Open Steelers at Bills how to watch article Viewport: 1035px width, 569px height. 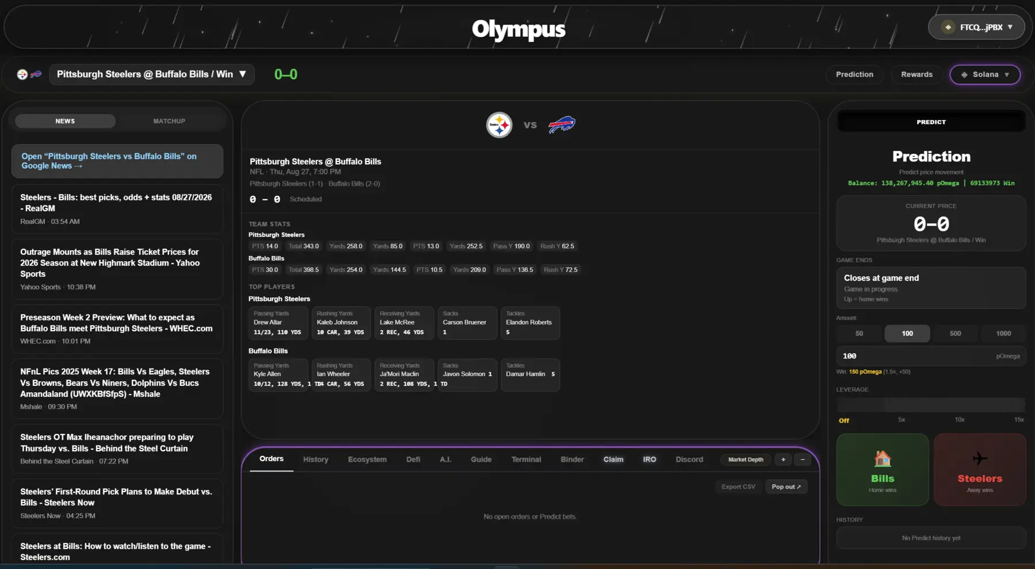pyautogui.click(x=117, y=550)
